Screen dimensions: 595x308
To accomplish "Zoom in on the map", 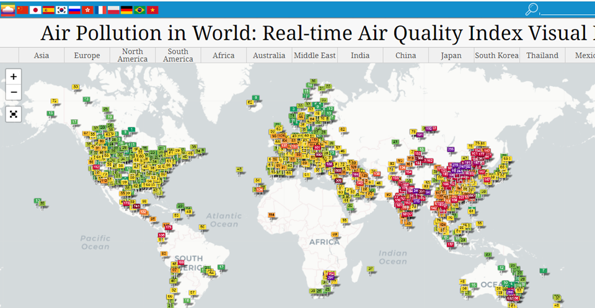I will click(x=14, y=77).
